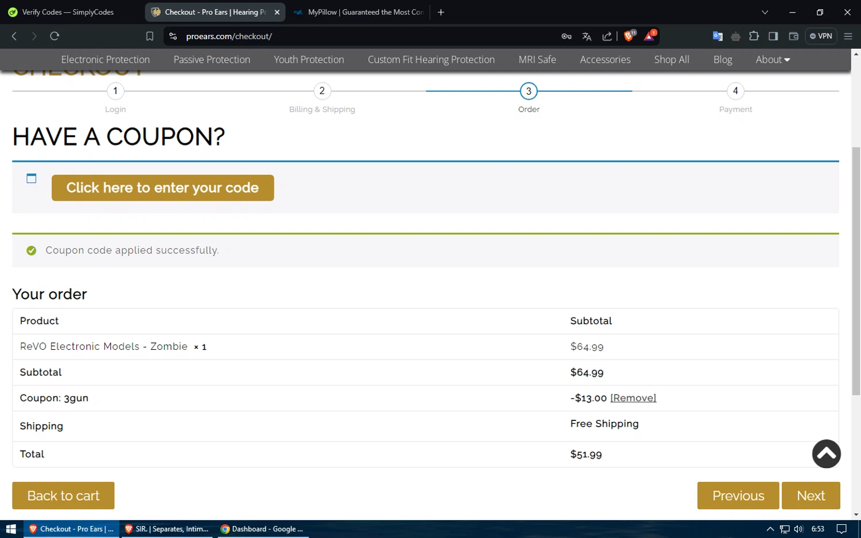Switch to SIR. Separates taskbar window
The height and width of the screenshot is (538, 861).
[x=167, y=529]
